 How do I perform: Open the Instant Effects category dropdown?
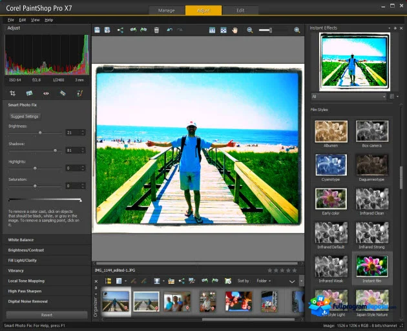coord(349,97)
